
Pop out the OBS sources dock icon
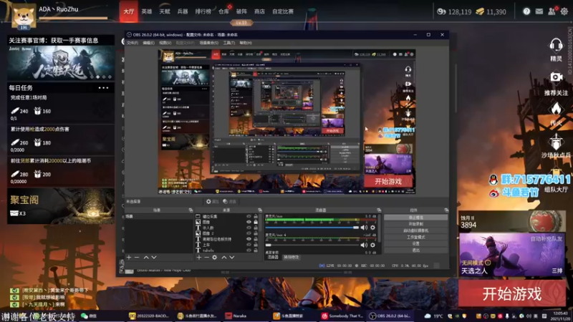tap(260, 210)
